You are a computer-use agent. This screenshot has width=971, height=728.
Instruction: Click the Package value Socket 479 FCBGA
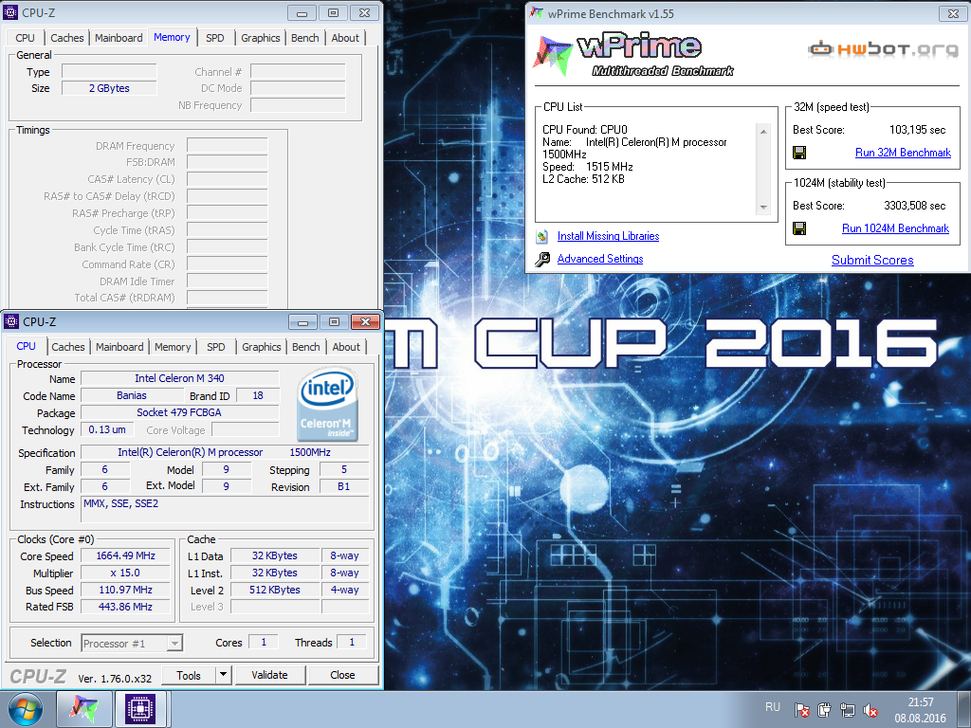pyautogui.click(x=179, y=412)
